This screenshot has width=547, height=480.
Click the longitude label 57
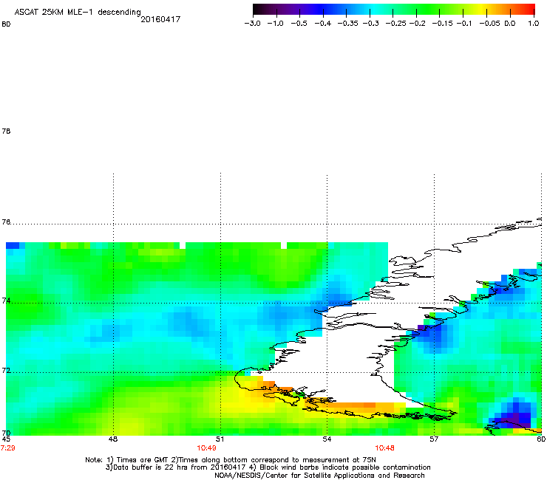(x=434, y=439)
